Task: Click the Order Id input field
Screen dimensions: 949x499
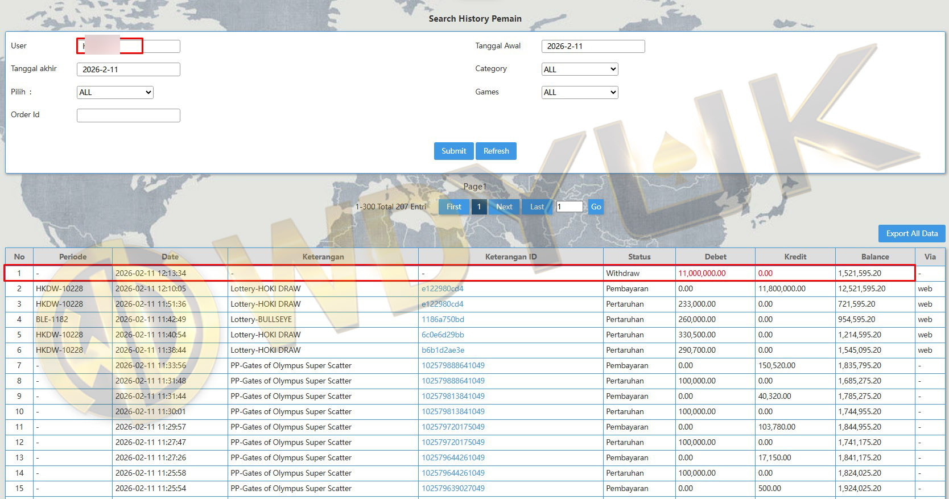Action: click(x=128, y=116)
